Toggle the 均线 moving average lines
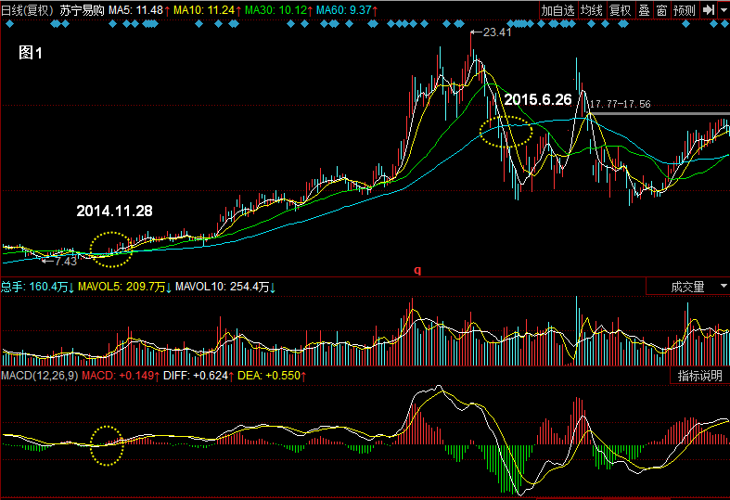 [x=591, y=9]
